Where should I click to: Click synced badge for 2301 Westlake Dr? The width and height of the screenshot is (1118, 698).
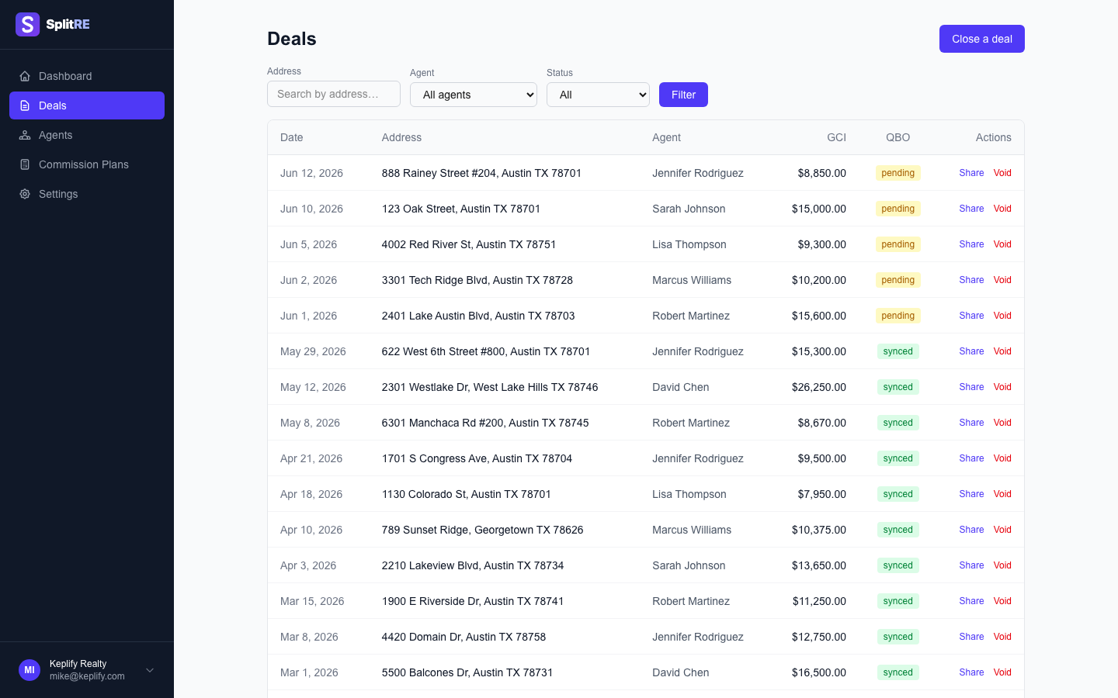click(898, 387)
